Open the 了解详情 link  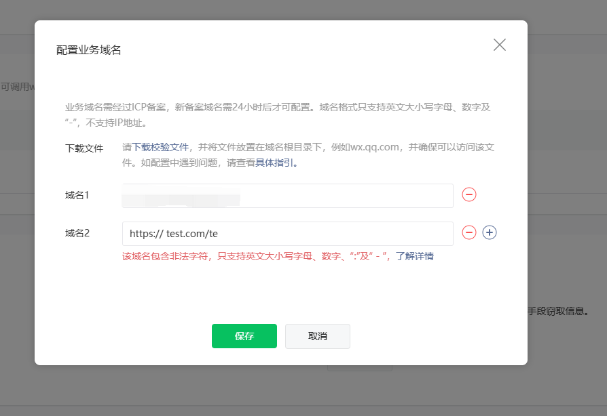[415, 256]
